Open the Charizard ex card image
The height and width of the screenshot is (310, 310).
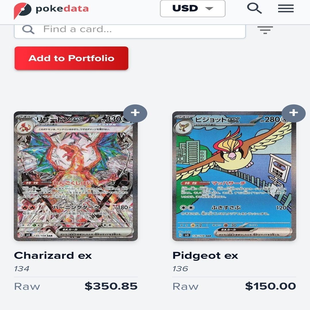coord(76,176)
